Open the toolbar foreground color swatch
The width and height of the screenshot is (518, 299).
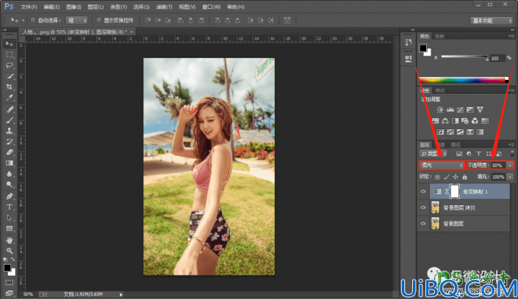(7, 268)
